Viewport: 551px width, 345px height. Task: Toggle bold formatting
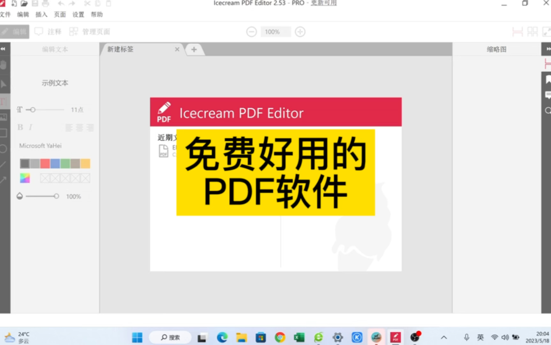(20, 127)
